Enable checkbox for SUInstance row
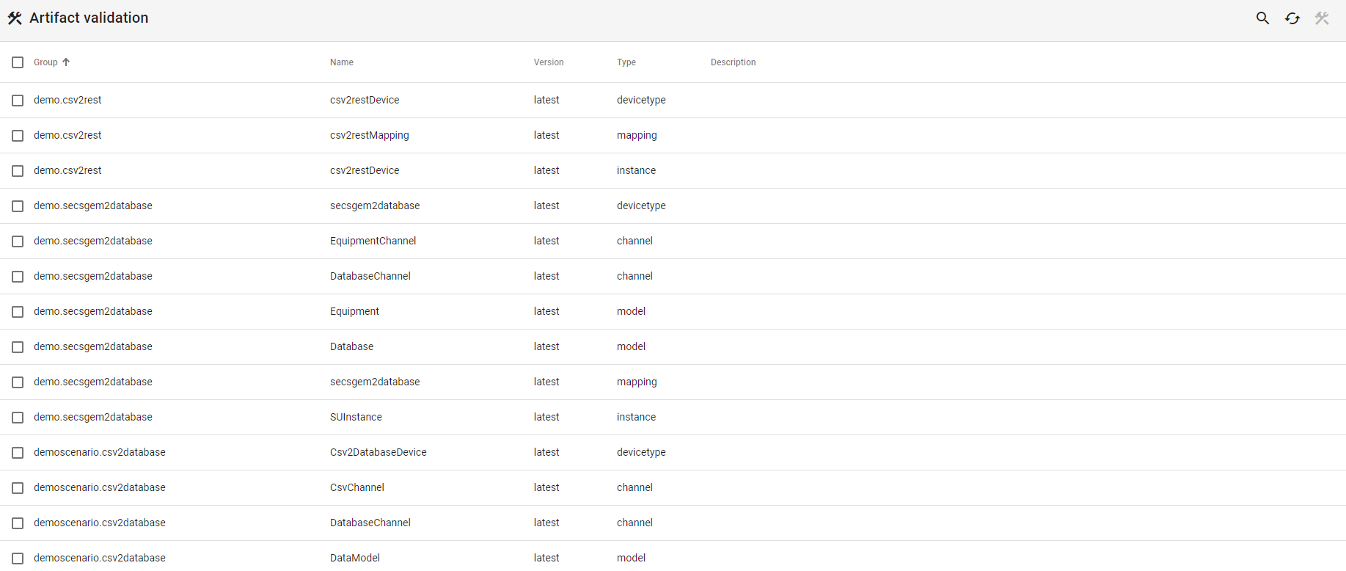Image resolution: width=1346 pixels, height=571 pixels. [x=18, y=418]
